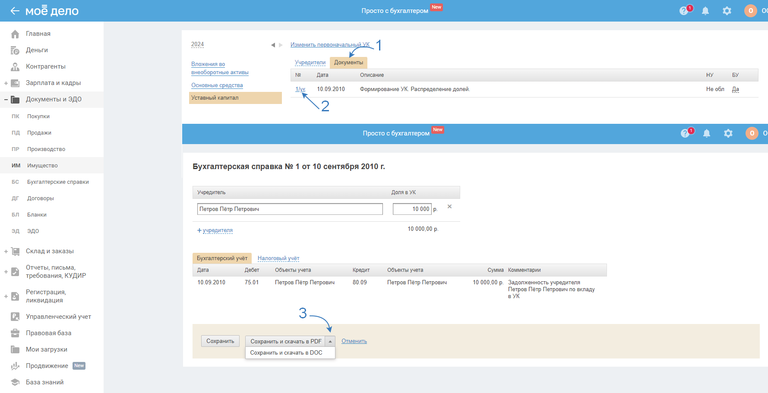Click the Просто с бухгалтером header link

395,11
